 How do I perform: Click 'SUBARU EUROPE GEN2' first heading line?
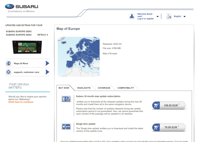tap(19, 32)
